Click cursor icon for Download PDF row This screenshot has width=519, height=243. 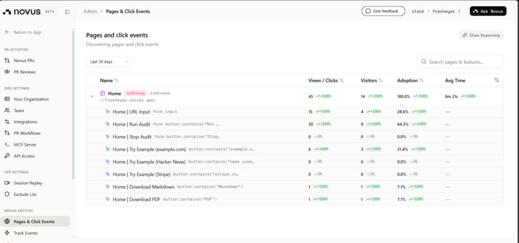tap(108, 199)
